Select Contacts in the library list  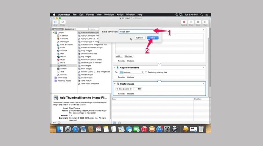coord(64,39)
